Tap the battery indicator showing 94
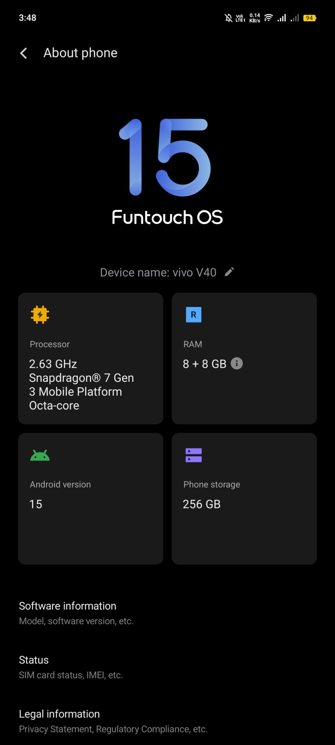This screenshot has width=335, height=745. pos(309,18)
